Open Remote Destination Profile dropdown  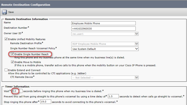105,44
